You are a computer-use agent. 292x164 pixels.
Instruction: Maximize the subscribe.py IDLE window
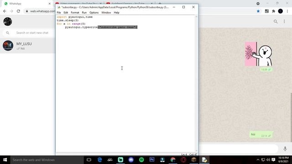click(x=183, y=7)
